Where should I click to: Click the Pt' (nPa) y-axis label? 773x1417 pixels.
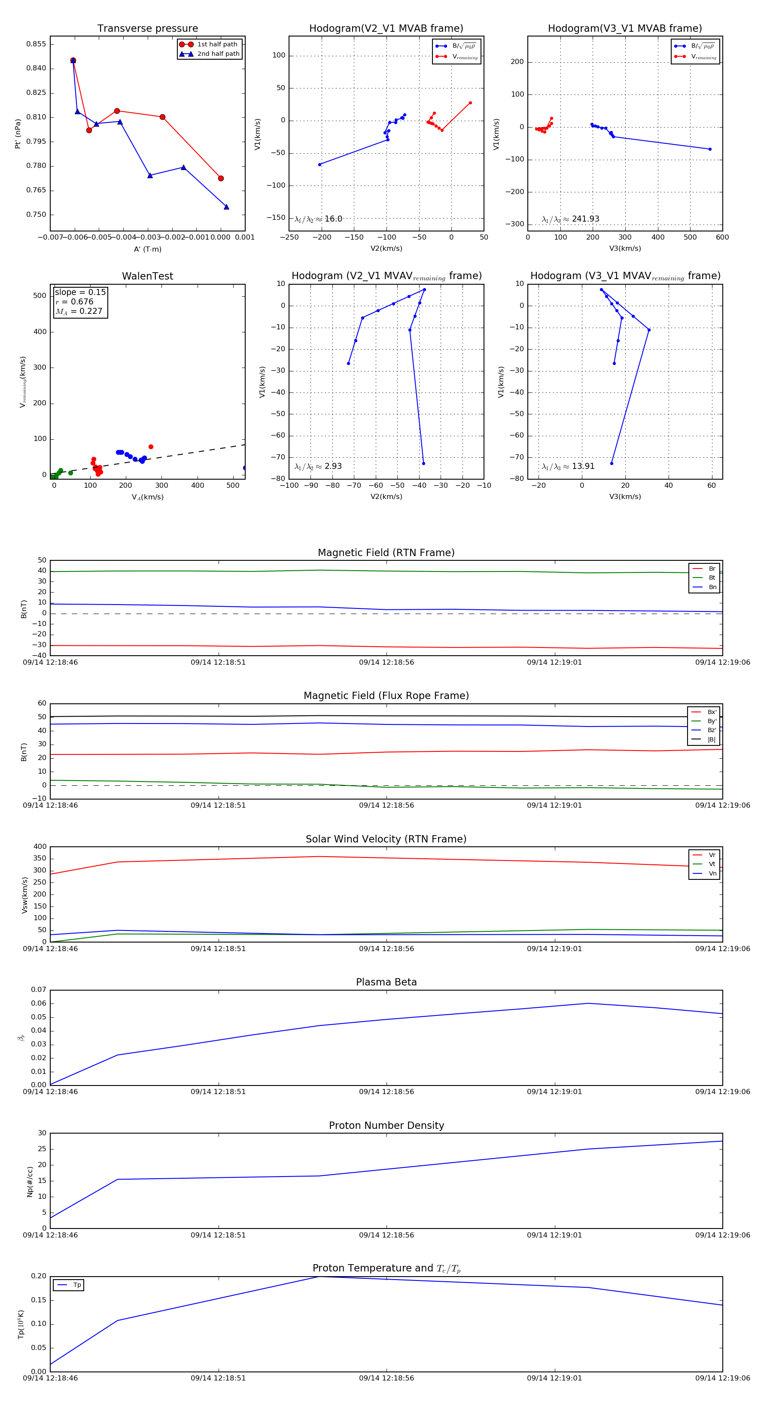click(18, 134)
